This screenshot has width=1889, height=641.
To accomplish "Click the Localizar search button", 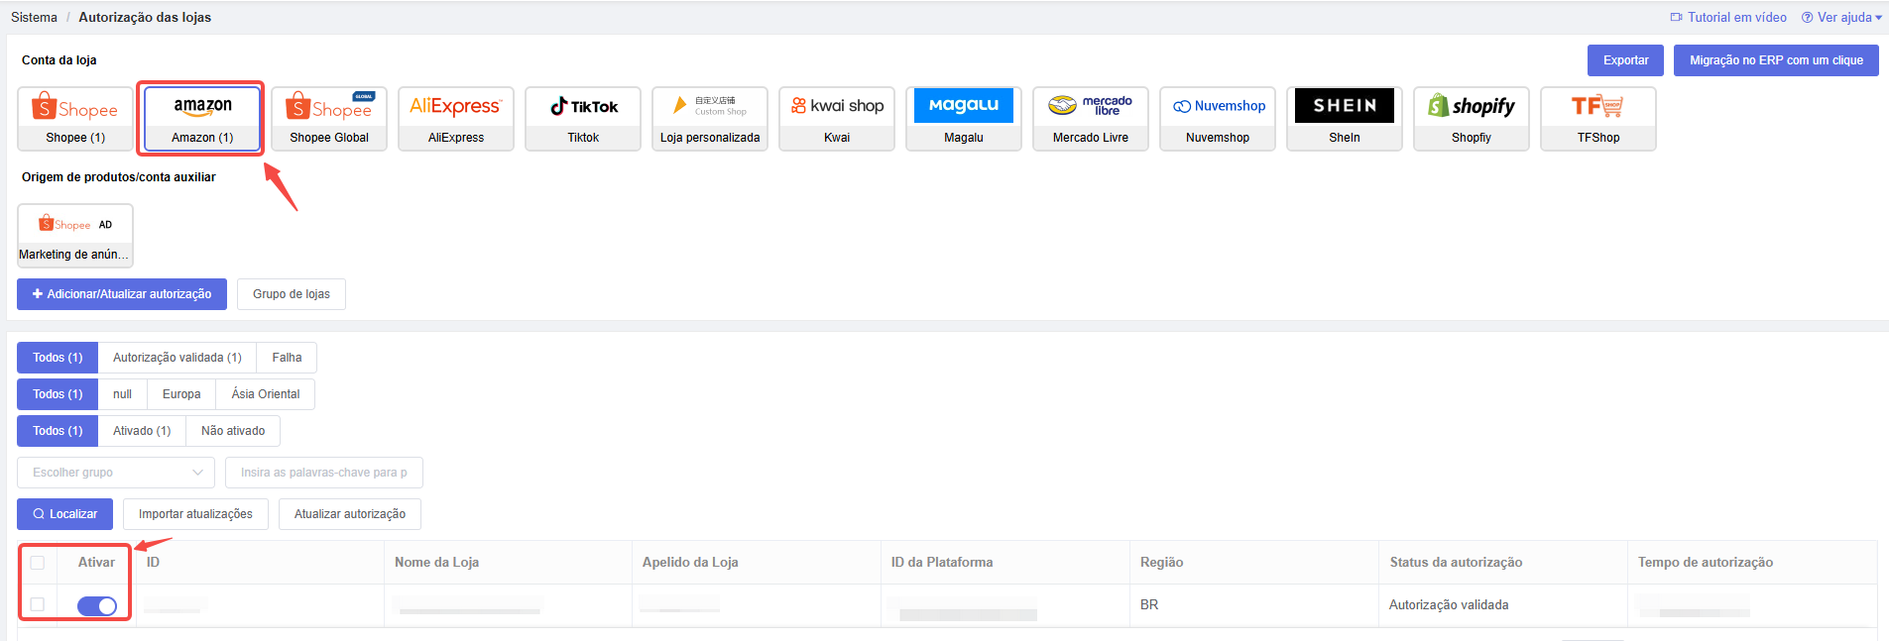I will (64, 514).
